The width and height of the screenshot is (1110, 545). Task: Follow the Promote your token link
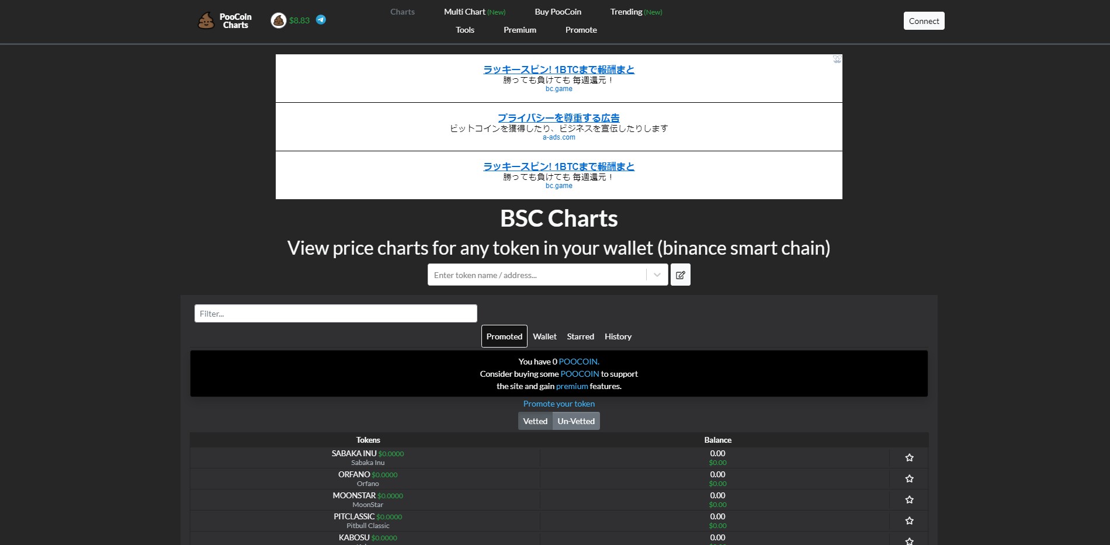[x=559, y=404]
